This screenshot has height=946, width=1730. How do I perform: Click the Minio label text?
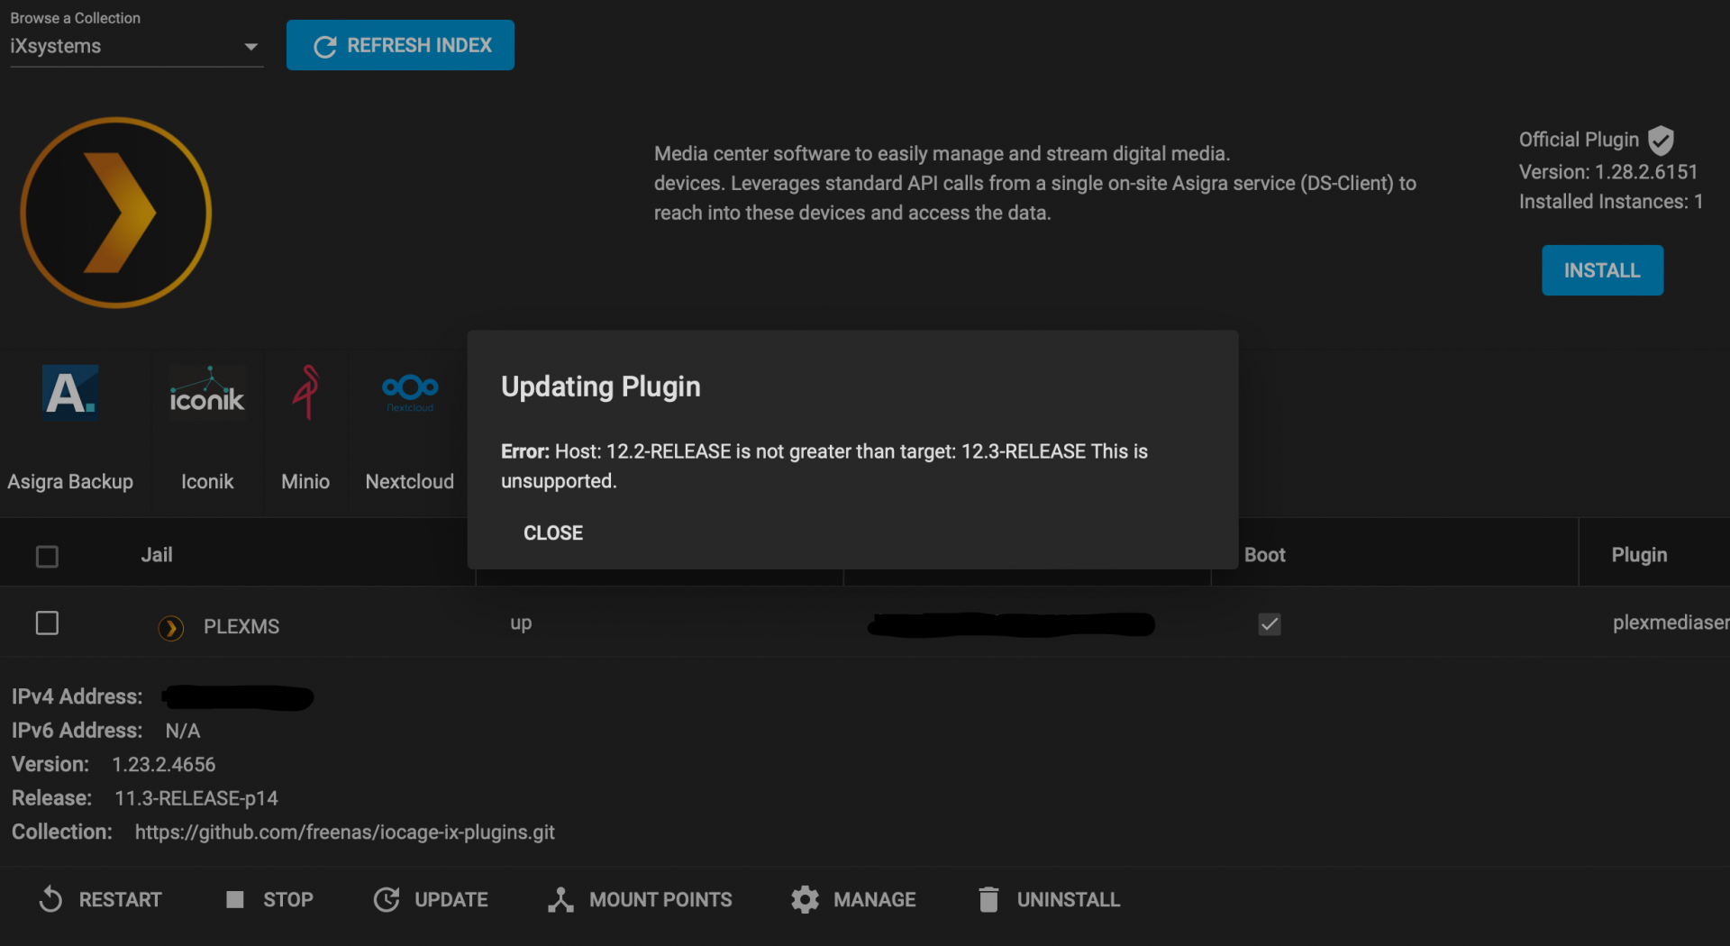[305, 482]
